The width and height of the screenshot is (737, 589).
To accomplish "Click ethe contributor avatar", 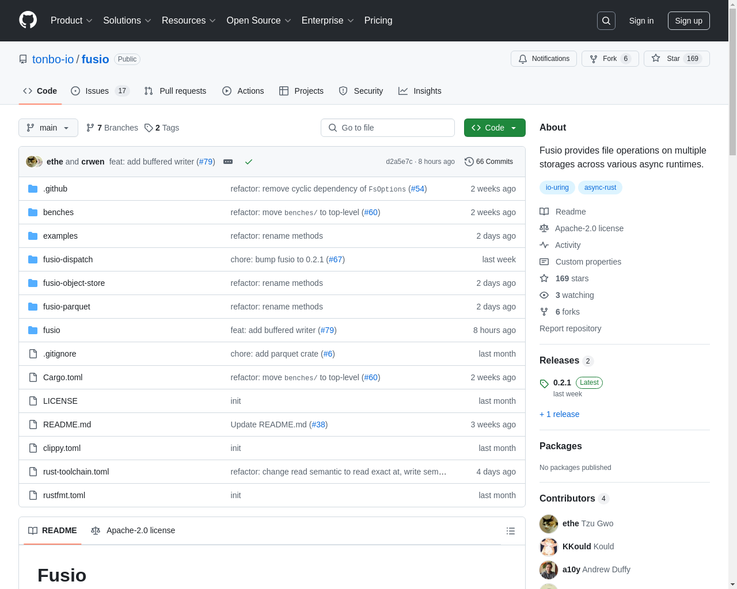I will click(x=549, y=524).
